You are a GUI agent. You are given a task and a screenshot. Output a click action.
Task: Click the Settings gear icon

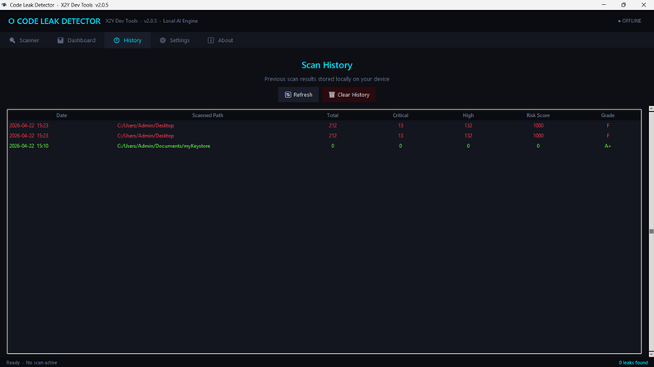(x=162, y=40)
